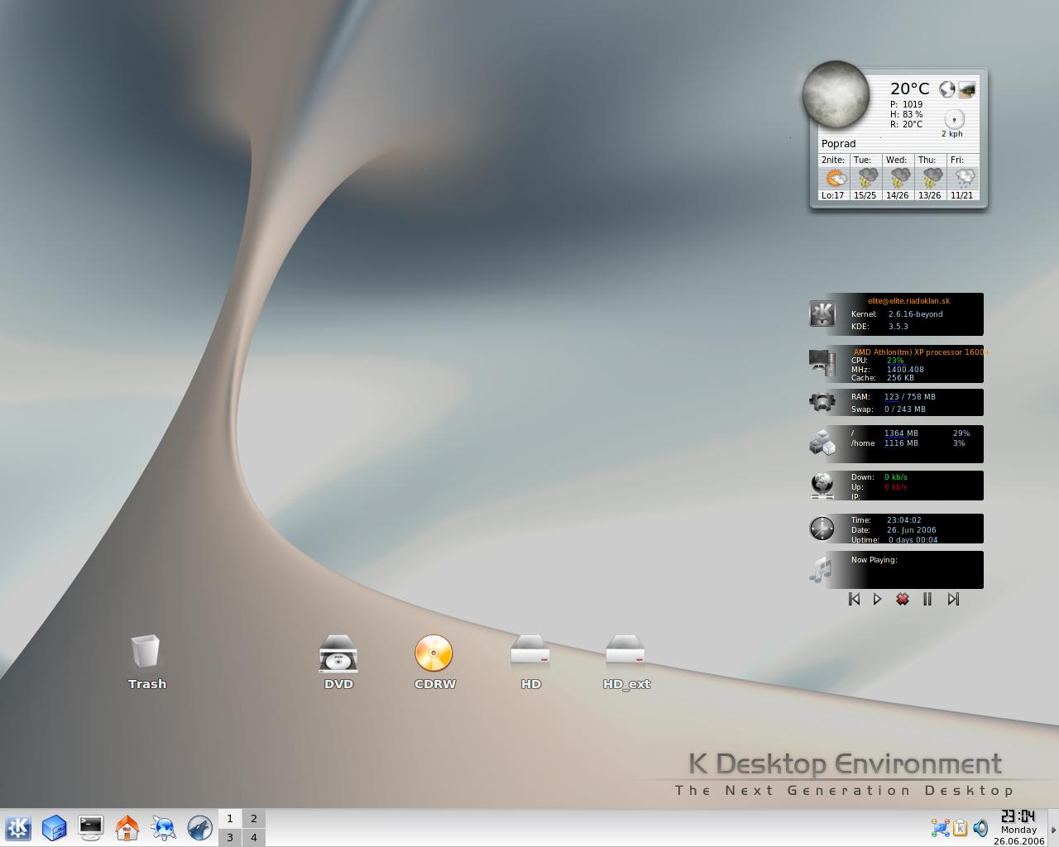Click the 15/25 Tuesday temperature range
1059x847 pixels.
865,195
